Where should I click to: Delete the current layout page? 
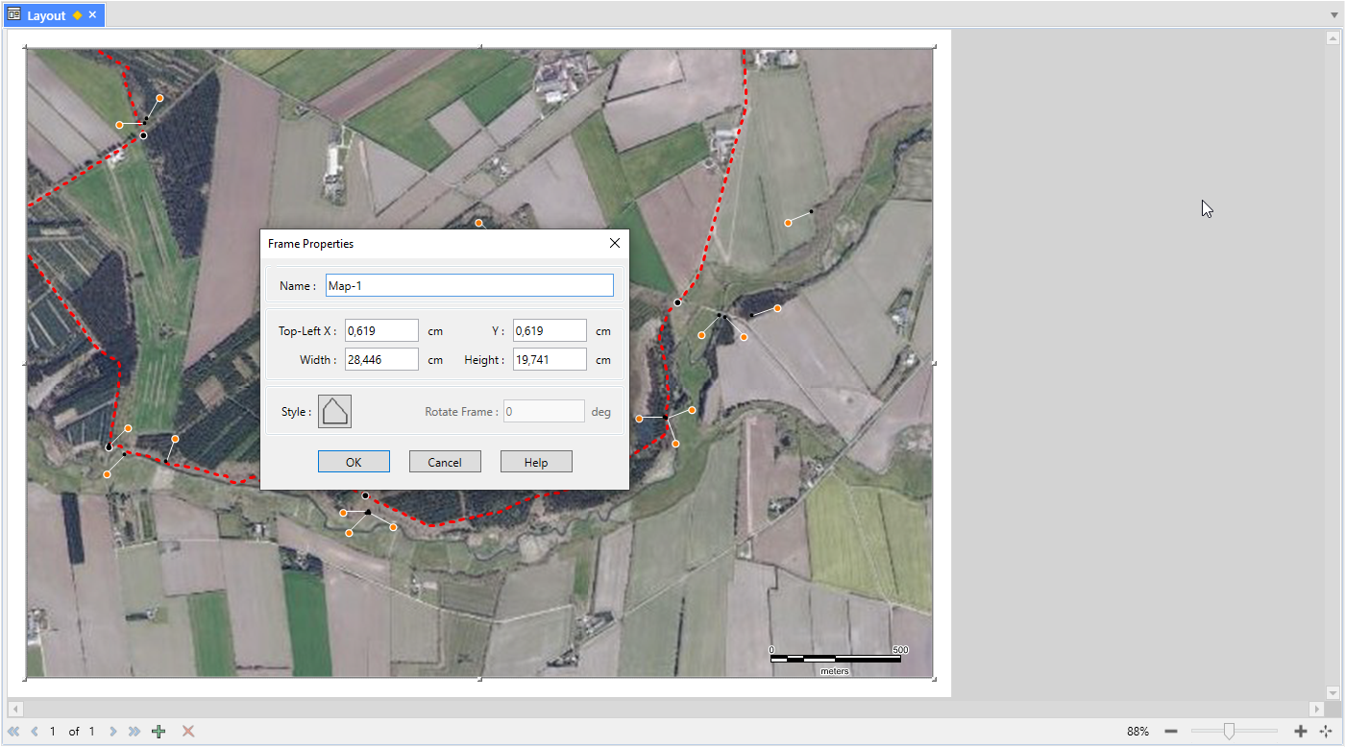[x=188, y=731]
